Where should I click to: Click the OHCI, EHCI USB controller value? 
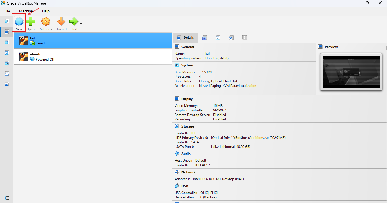(209, 193)
